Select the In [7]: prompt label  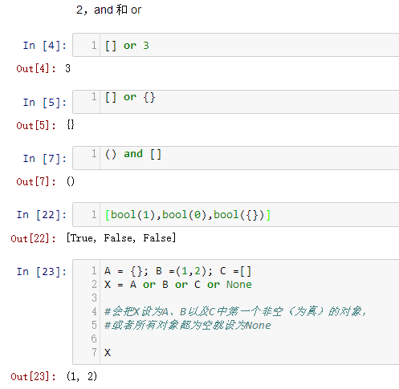pos(45,159)
